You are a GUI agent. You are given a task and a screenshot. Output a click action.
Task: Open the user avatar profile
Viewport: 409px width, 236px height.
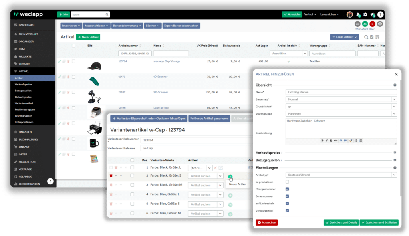[350, 14]
